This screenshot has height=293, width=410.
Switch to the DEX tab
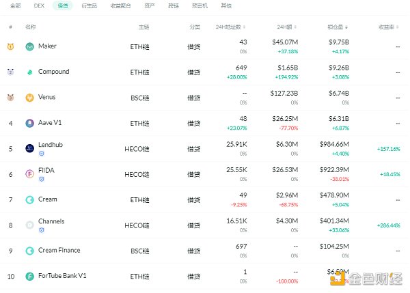click(39, 5)
